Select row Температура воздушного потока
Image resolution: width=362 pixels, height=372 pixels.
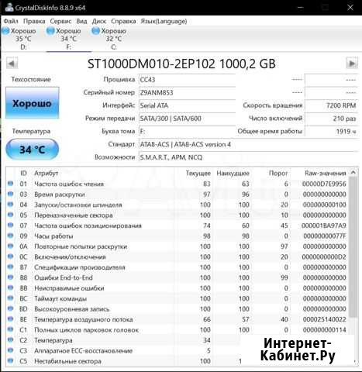[177, 319]
